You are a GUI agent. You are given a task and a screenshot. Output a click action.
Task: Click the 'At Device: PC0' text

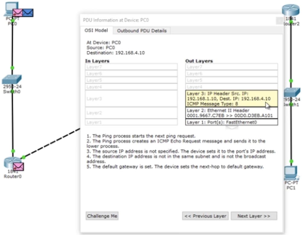coord(104,42)
